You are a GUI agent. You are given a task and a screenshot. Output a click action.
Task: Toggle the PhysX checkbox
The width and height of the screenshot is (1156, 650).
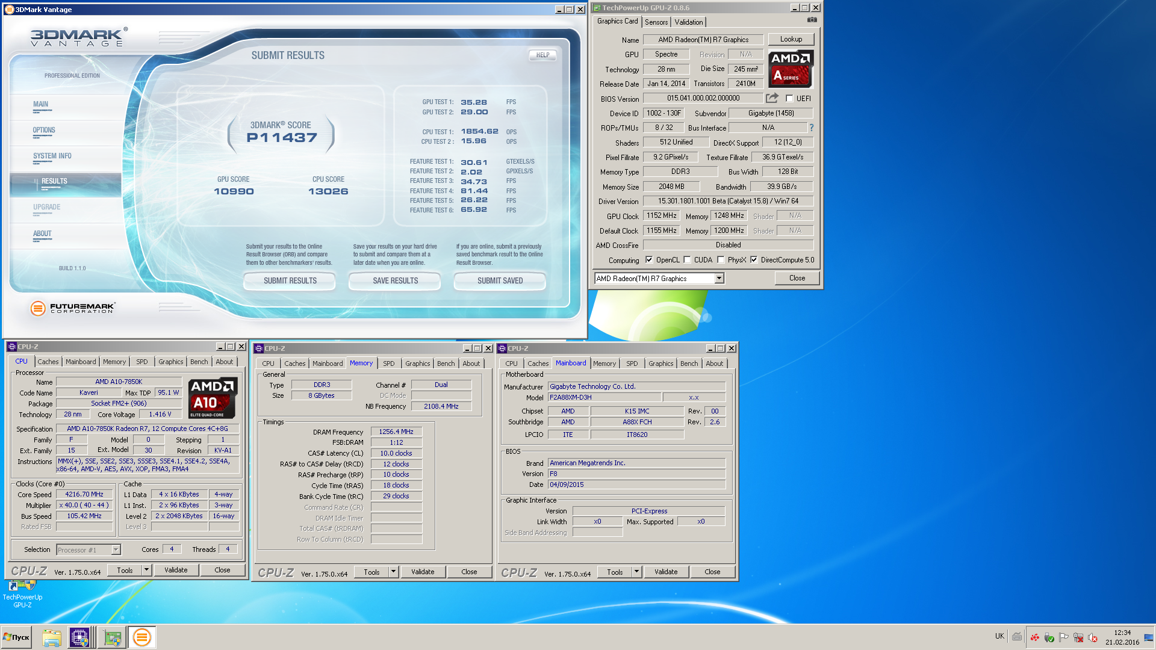coord(721,260)
